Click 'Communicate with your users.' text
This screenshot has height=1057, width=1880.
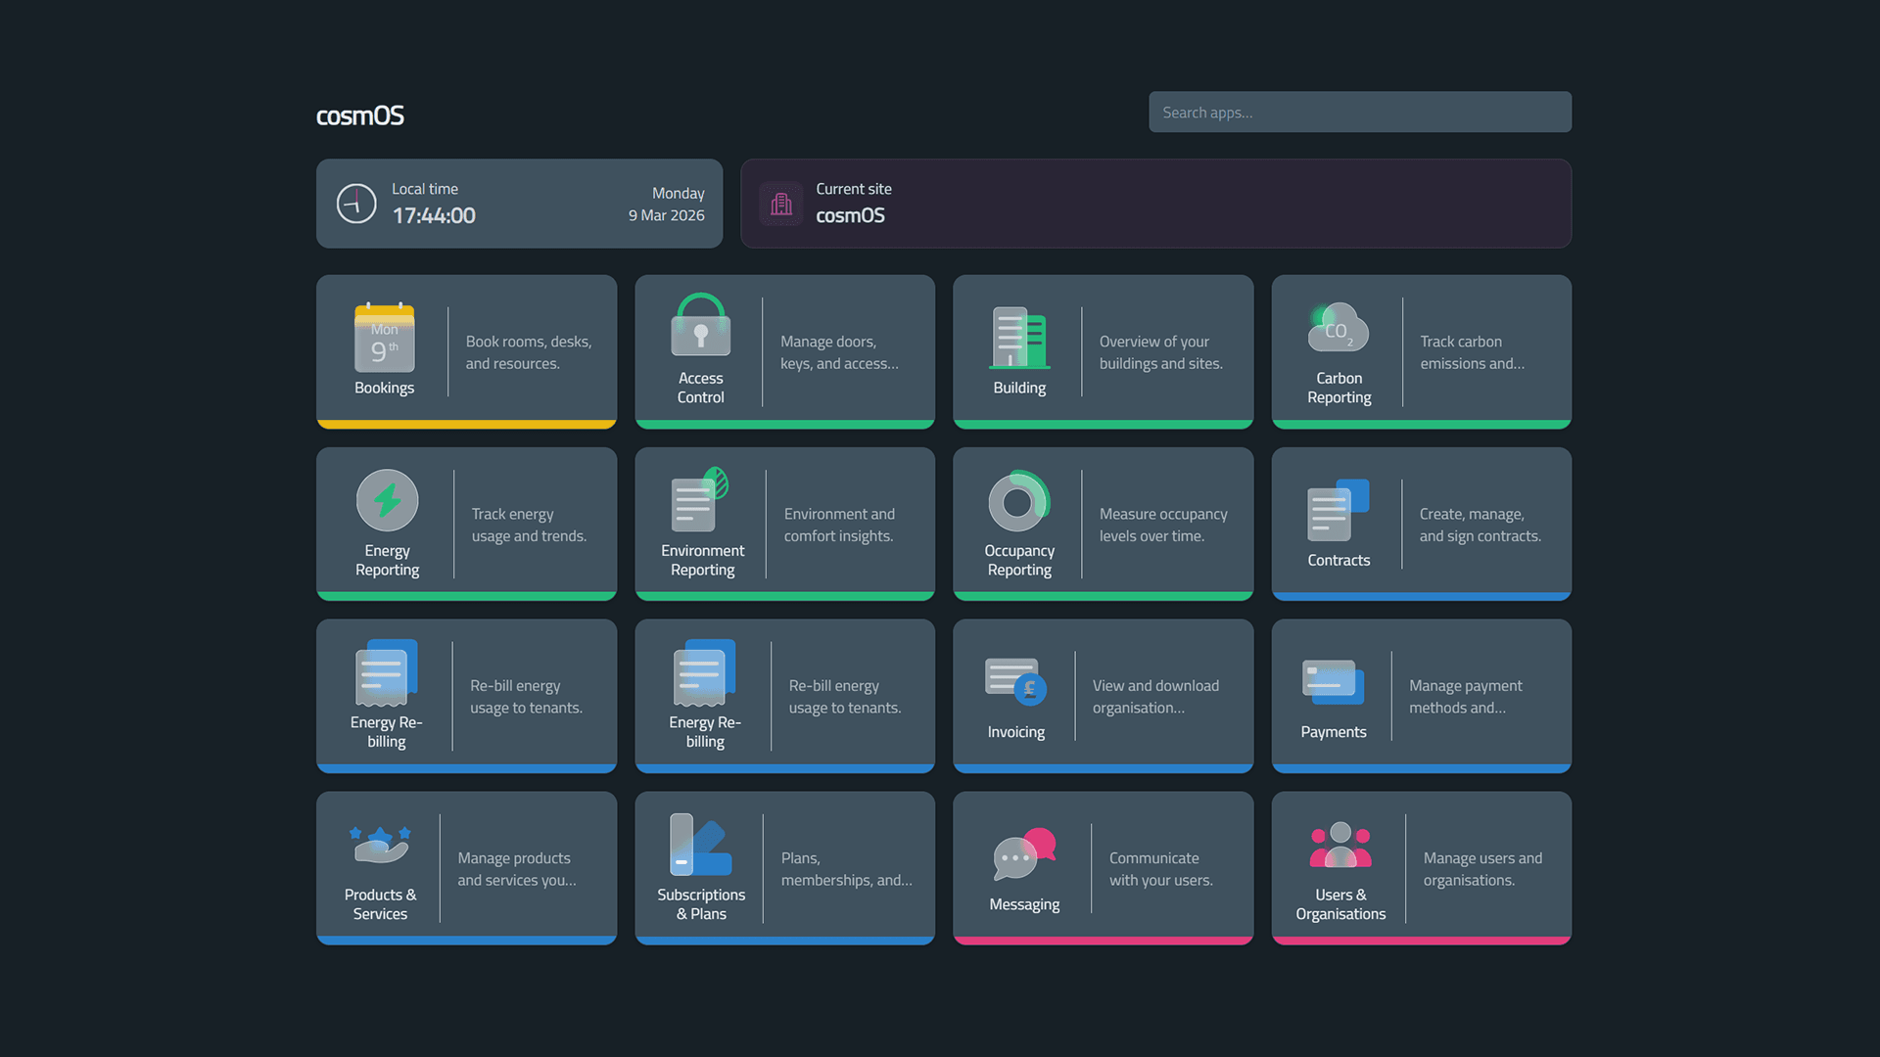coord(1161,869)
